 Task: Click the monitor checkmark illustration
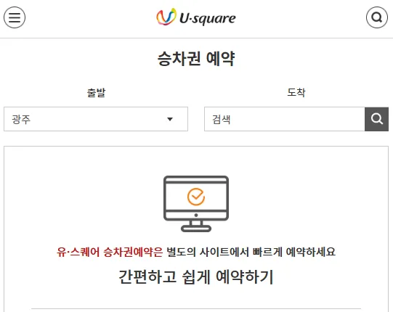click(x=196, y=204)
